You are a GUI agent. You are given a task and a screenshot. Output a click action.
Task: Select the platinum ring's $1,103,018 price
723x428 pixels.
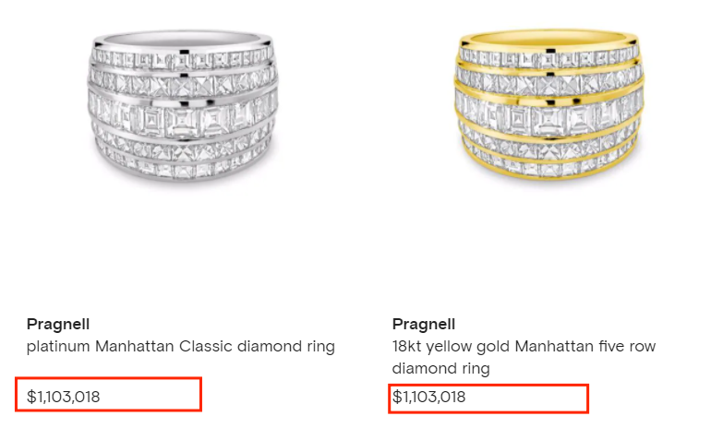pos(64,398)
